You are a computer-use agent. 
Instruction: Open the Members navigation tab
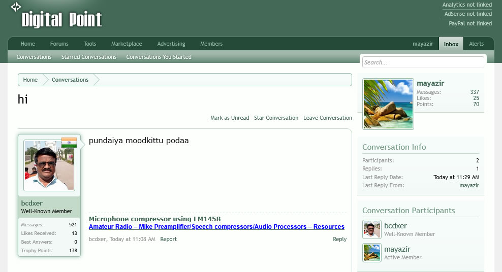[x=211, y=44]
